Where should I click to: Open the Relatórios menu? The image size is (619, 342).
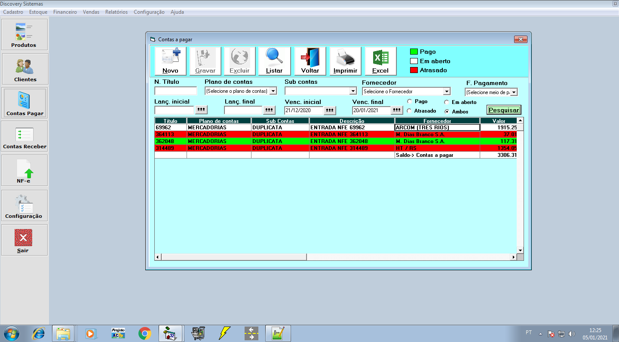(x=116, y=12)
